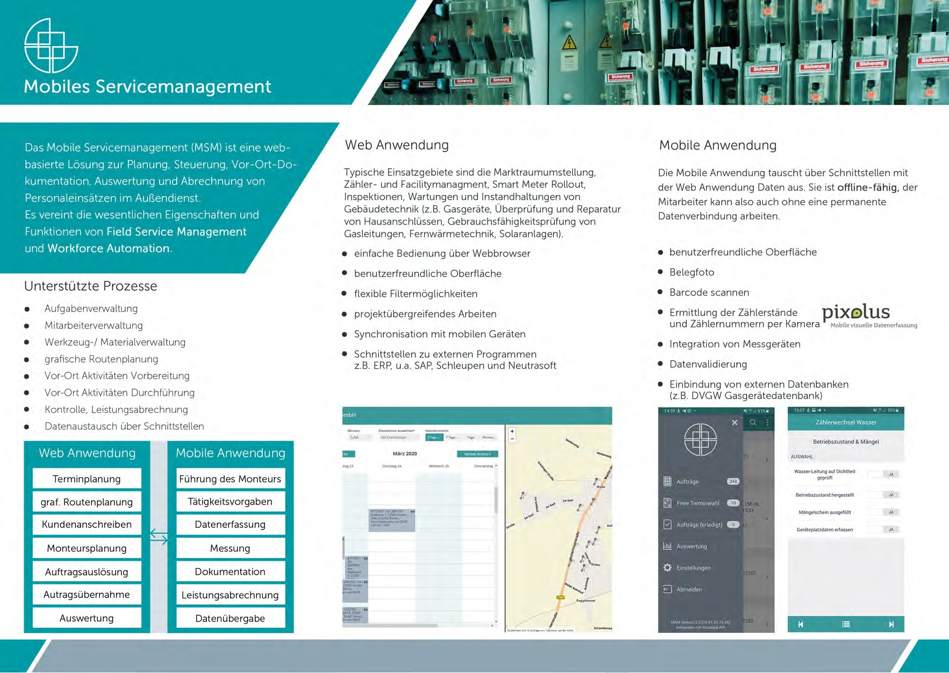The image size is (949, 673).
Task: Zoom in on the map with the plus button
Action: pos(512,431)
